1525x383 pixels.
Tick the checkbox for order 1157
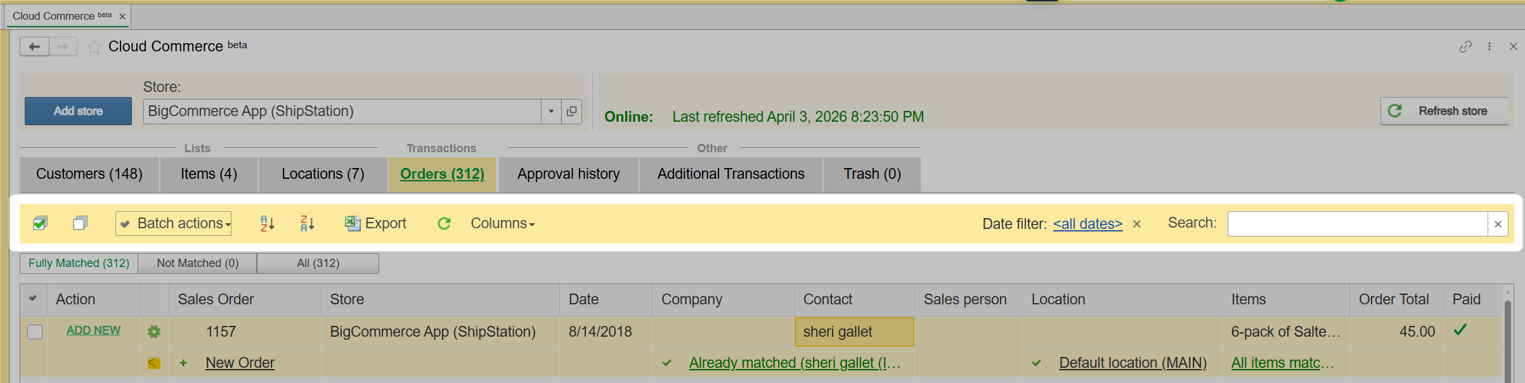[35, 332]
